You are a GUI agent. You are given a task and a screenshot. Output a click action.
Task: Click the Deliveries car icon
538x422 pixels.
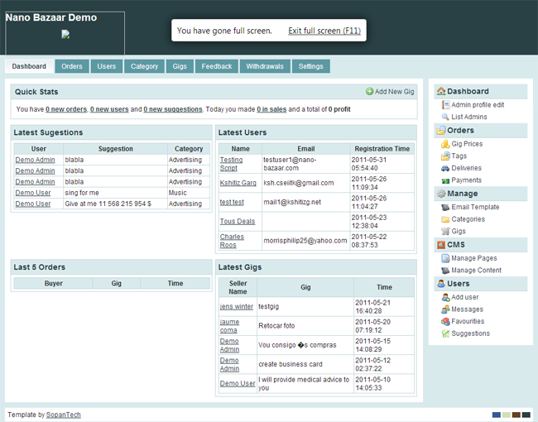(x=445, y=168)
